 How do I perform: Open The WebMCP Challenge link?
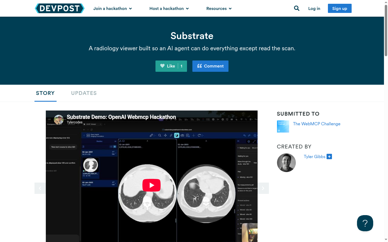coord(317,124)
